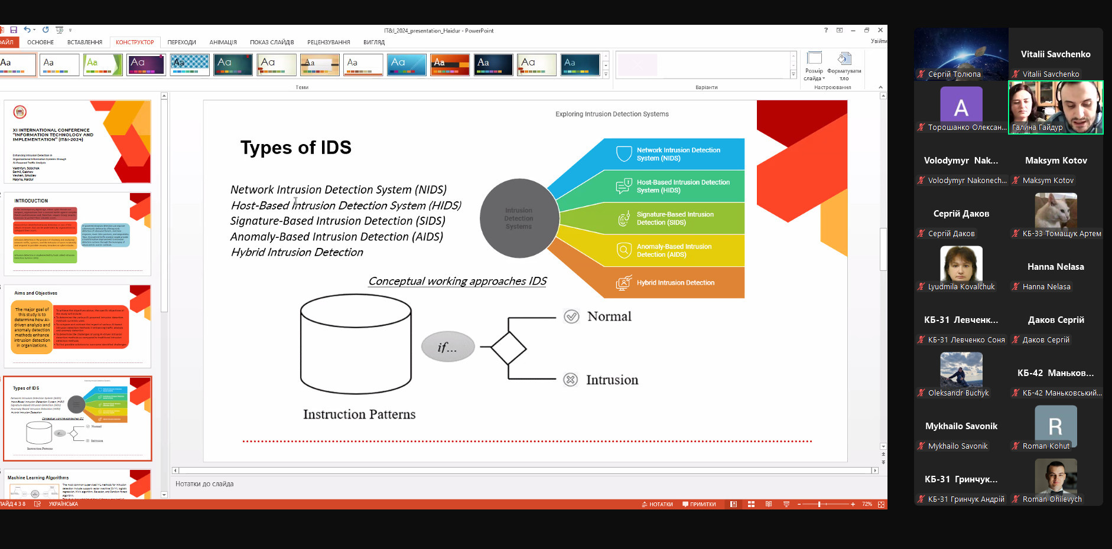The width and height of the screenshot is (1112, 549).
Task: Apply the bright blue gradient design theme
Action: [407, 65]
